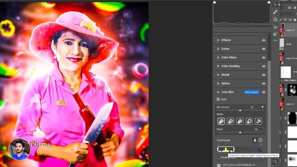
Task: Toggle highlight clipping warning on histogram
Action: coord(269,2)
